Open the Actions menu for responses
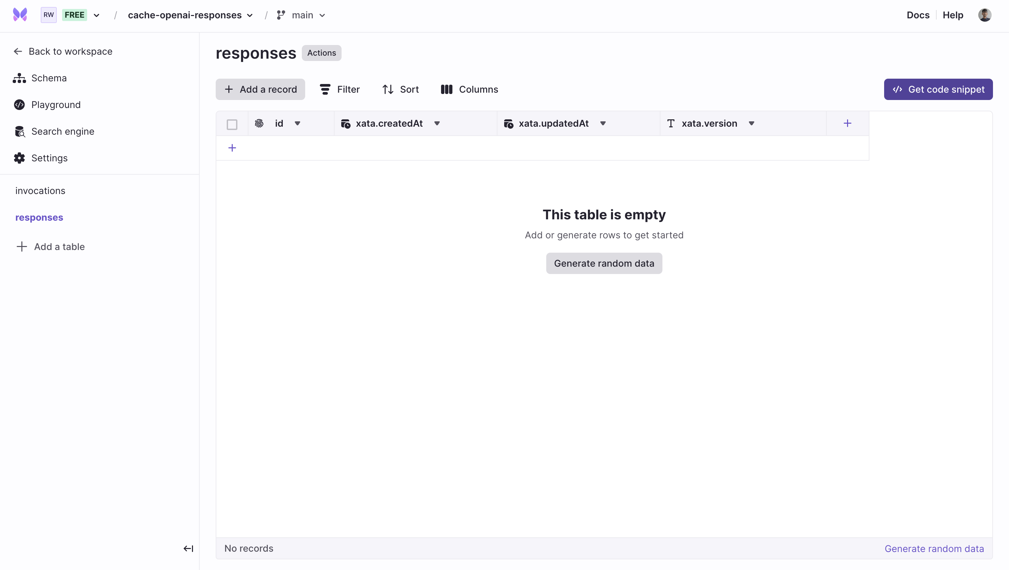1009x570 pixels. coord(322,53)
